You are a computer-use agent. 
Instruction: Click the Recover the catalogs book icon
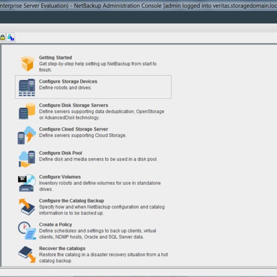click(27, 254)
